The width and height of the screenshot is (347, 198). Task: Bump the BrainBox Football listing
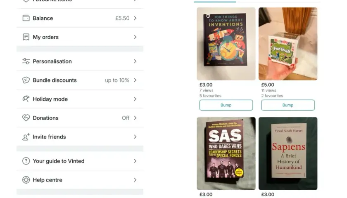point(288,105)
